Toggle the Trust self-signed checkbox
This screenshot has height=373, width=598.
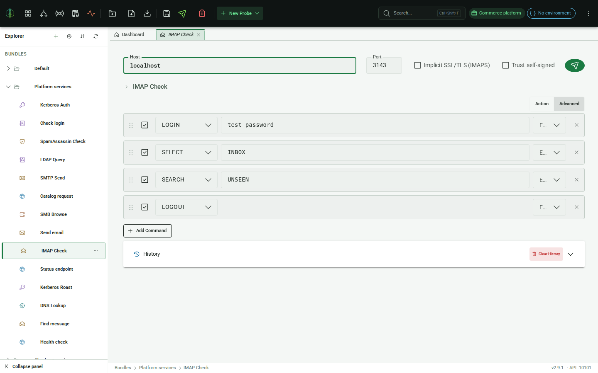coord(506,65)
